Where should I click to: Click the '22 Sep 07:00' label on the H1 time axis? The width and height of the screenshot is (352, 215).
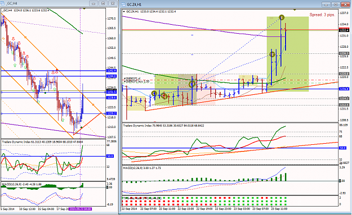pos(148,209)
